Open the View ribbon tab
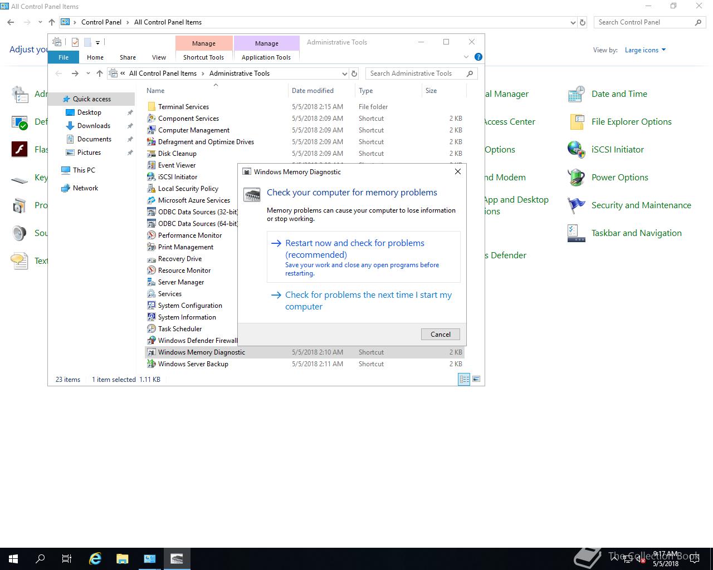713x570 pixels. (159, 57)
